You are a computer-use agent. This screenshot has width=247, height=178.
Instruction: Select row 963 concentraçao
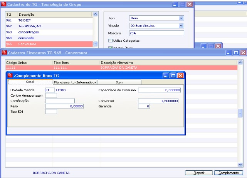click(x=49, y=32)
